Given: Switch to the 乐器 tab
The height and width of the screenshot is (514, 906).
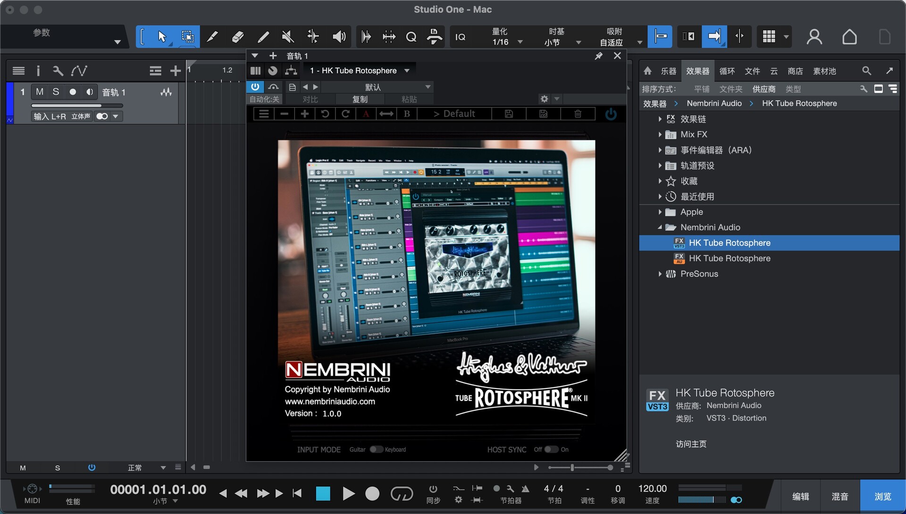Looking at the screenshot, I should [x=668, y=71].
